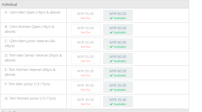Viewport: 202px width, 112px height.
Task: Pick MYR 60.00 for 7km Men Senior Veteran
Action: (118, 58)
